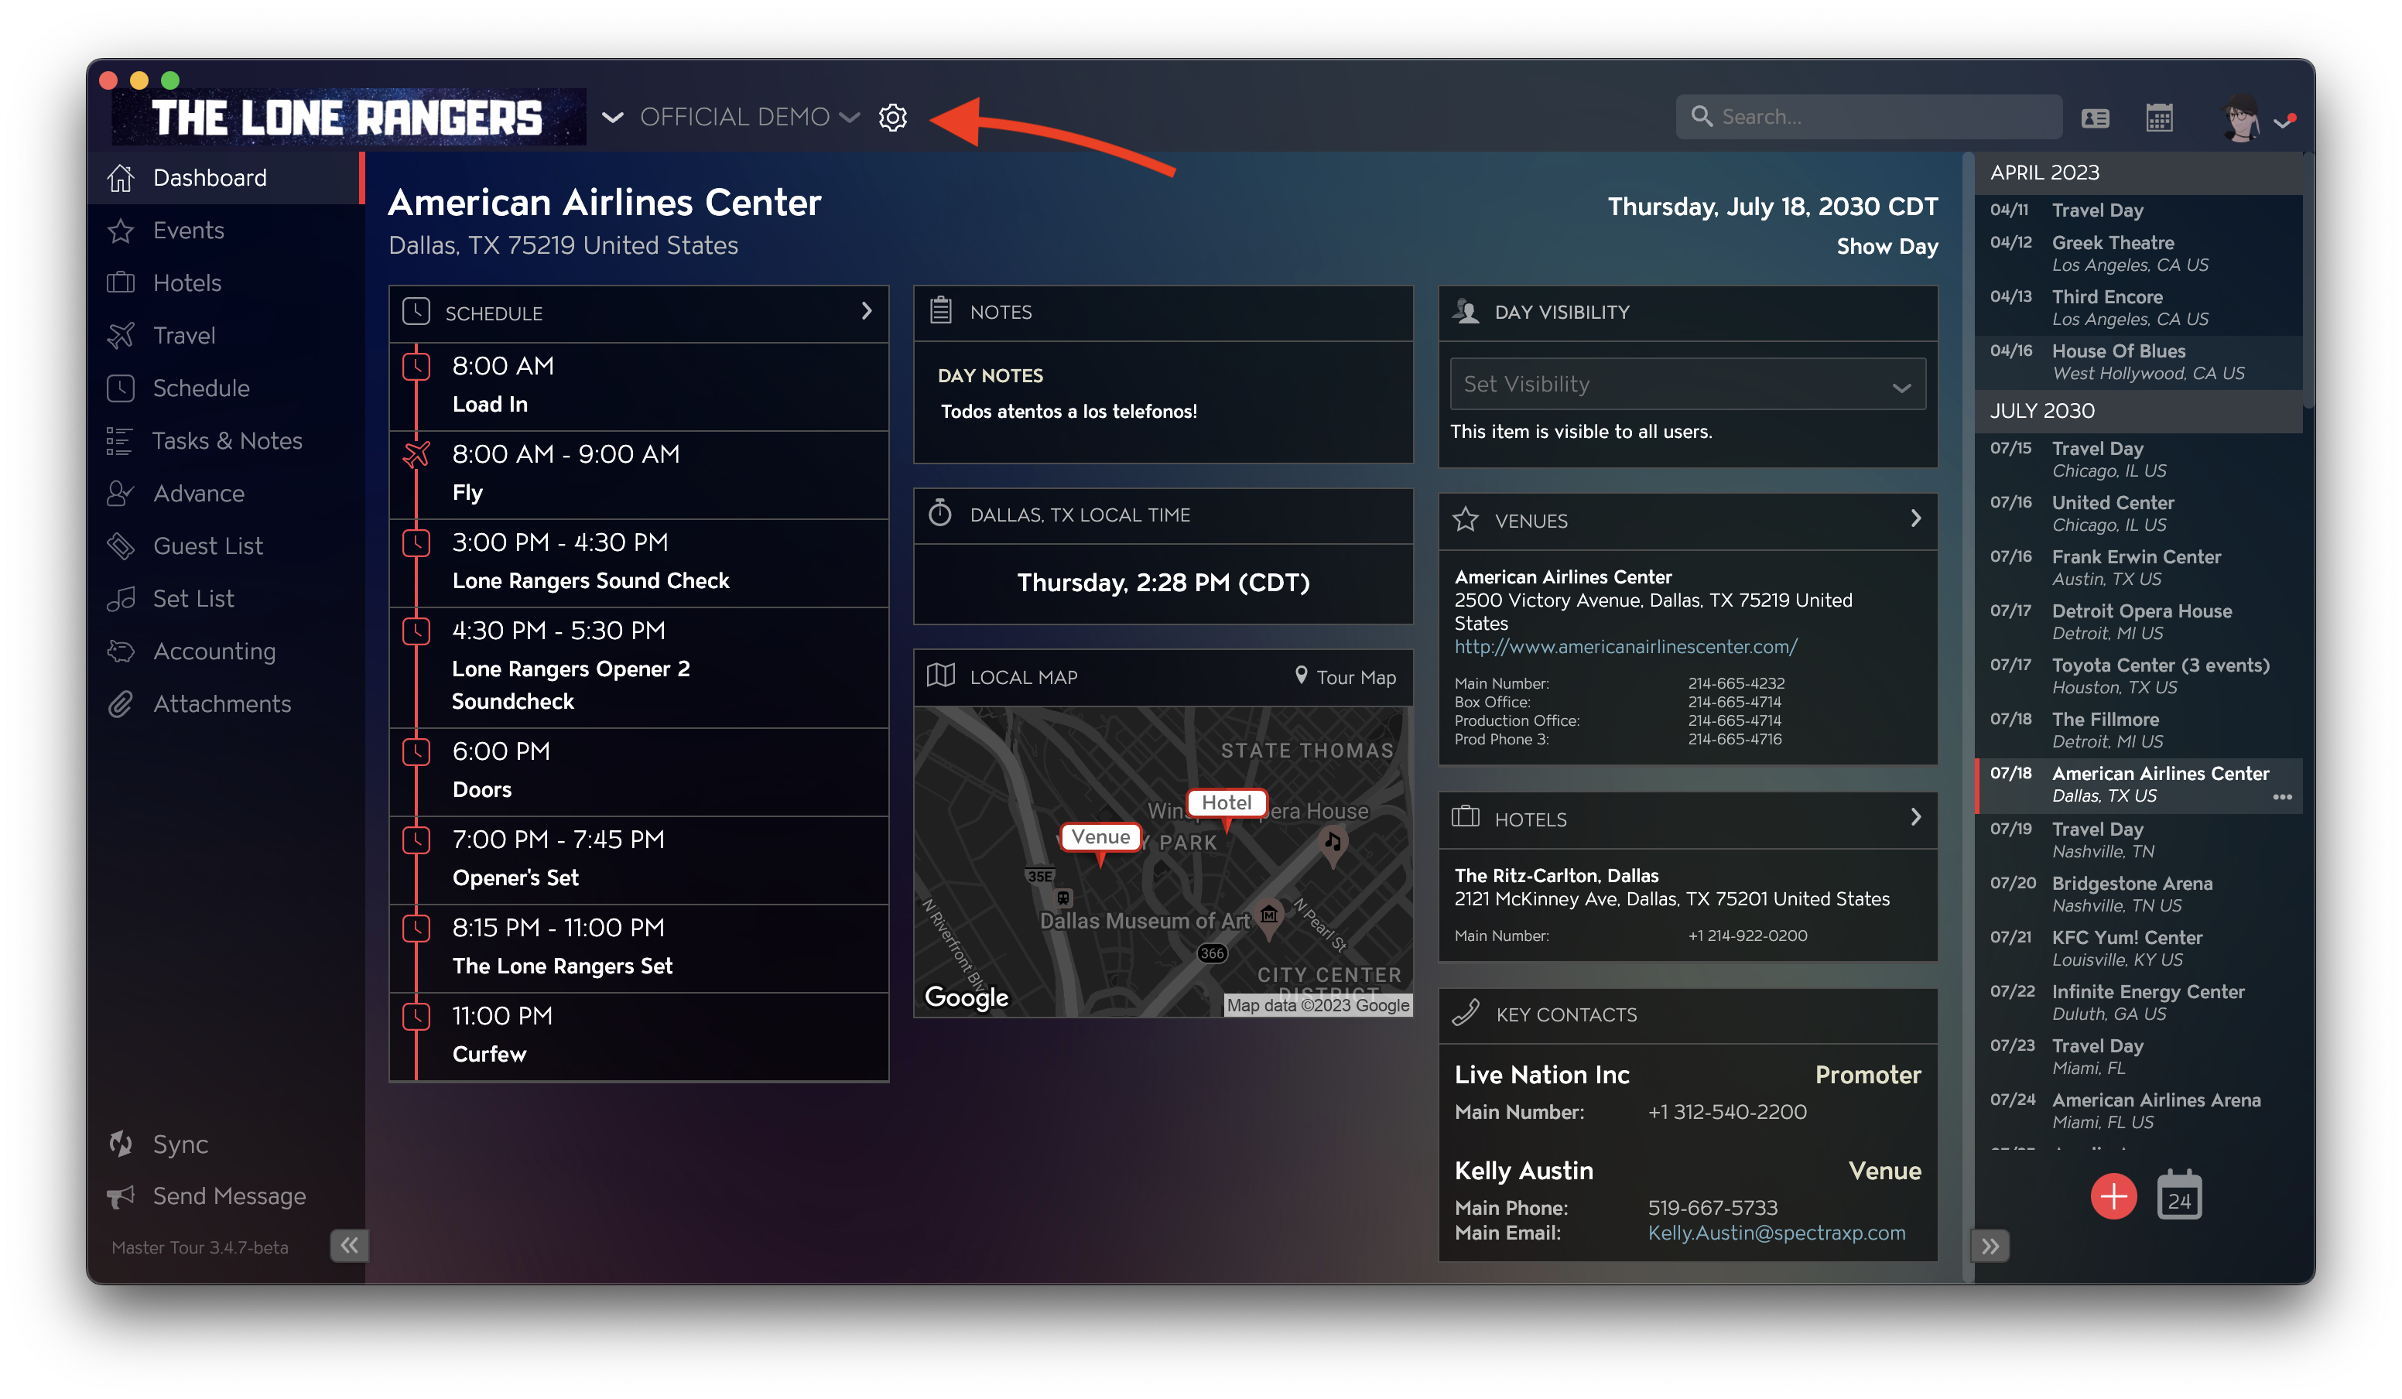This screenshot has height=1399, width=2402.
Task: Expand the Venues panel arrow
Action: [1916, 518]
